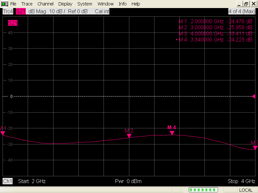Open the Channel menu
The width and height of the screenshot is (258, 193).
[45, 4]
